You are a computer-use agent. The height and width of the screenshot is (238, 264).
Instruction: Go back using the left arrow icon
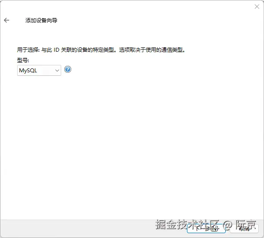[7, 20]
